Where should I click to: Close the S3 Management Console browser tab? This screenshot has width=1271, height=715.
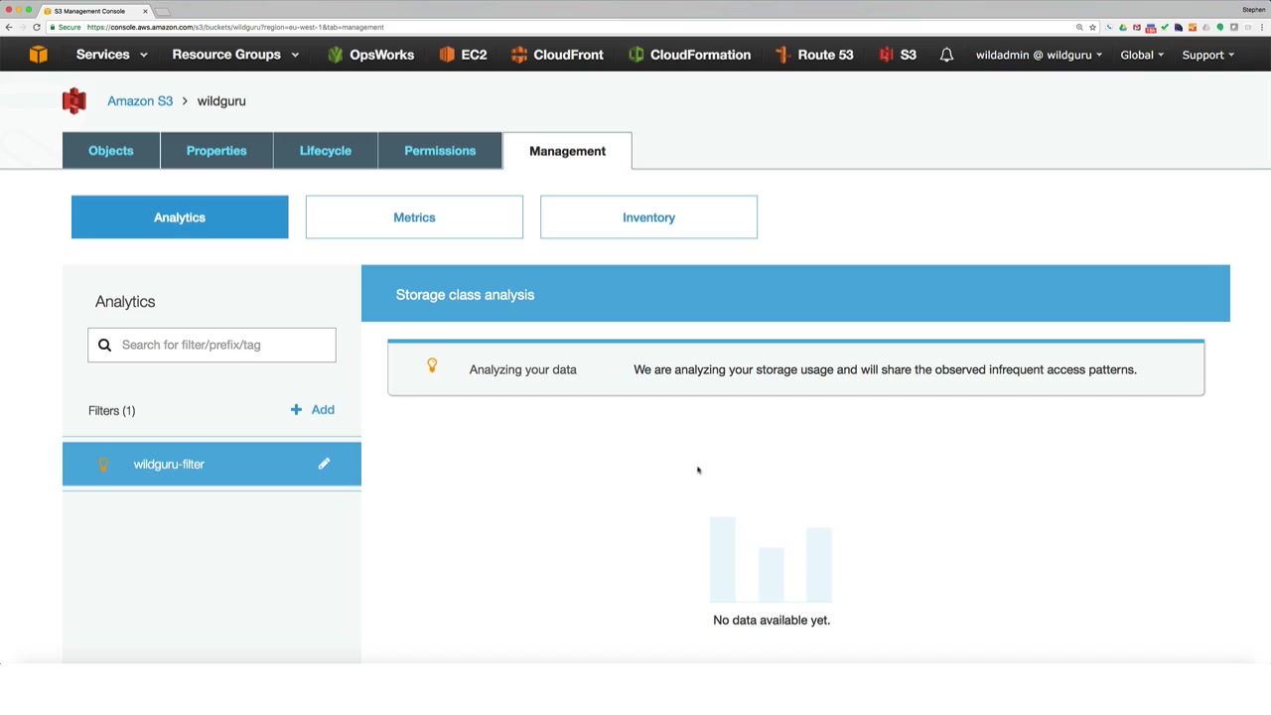point(145,11)
